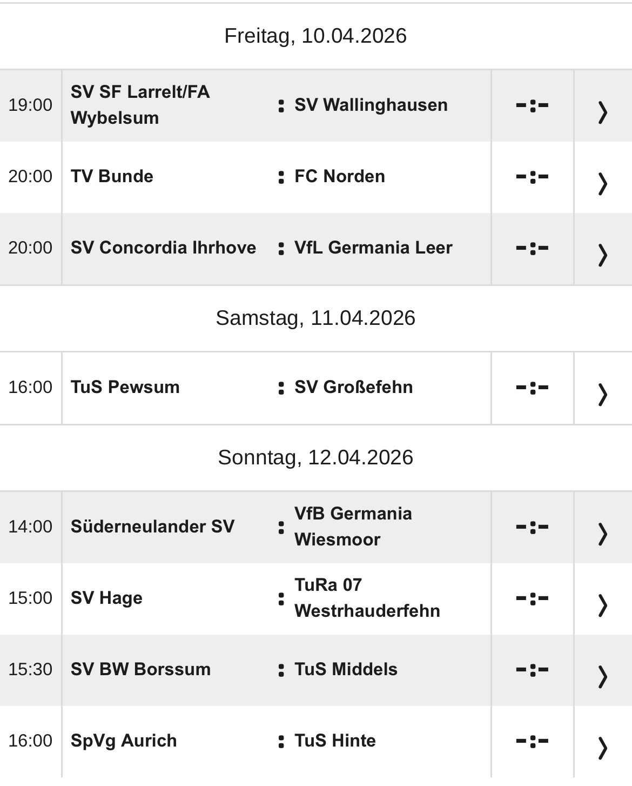Open SpVg Aurich vs TuS Hinte arrow

[x=603, y=748]
